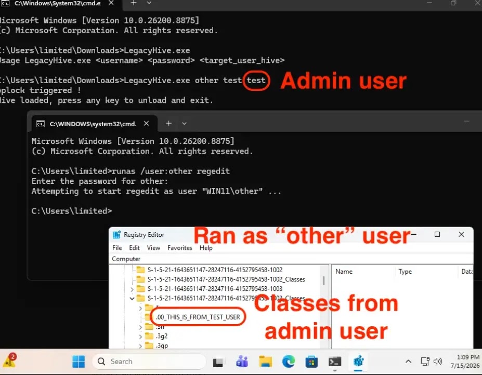Click the 'Hive loaded, press any key' line
The width and height of the screenshot is (482, 375).
106,100
